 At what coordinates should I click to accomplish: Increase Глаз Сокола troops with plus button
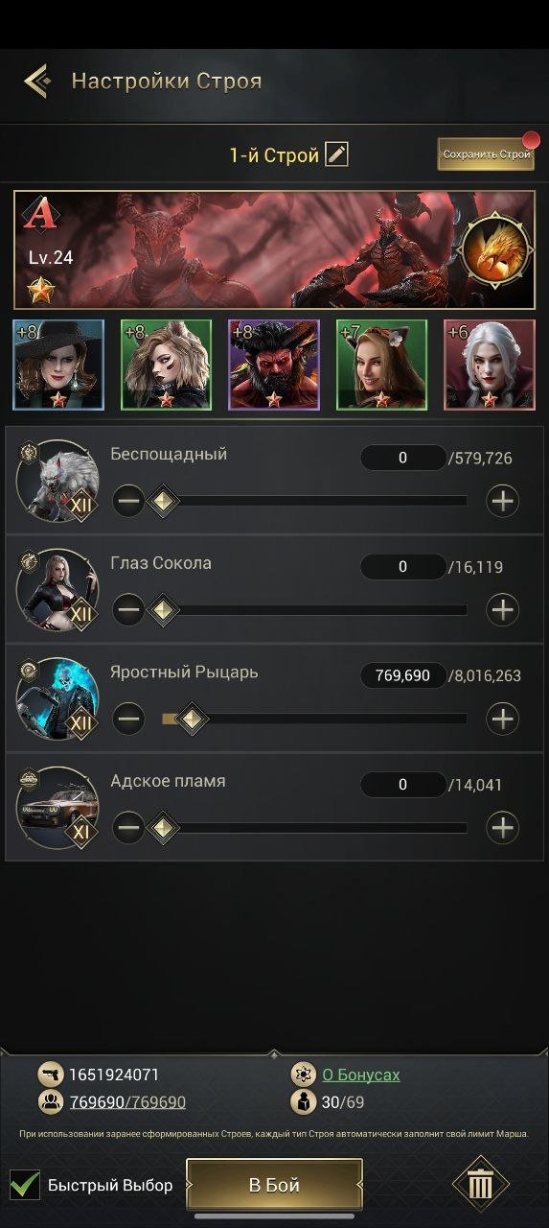click(502, 609)
